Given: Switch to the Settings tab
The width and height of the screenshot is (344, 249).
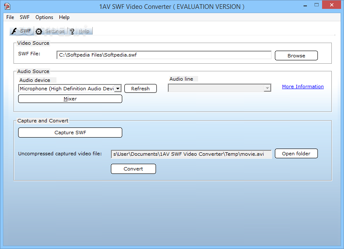Looking at the screenshot, I should click(51, 31).
